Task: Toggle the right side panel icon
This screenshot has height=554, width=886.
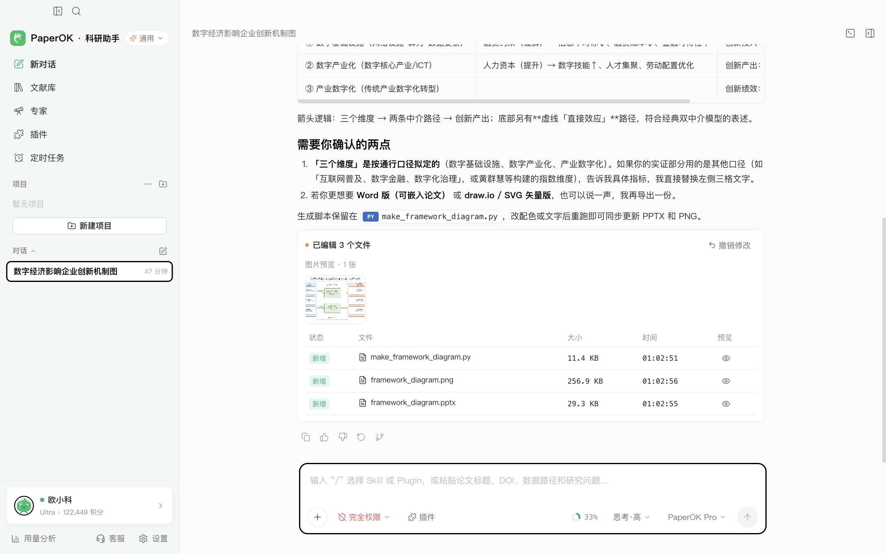Action: click(870, 33)
